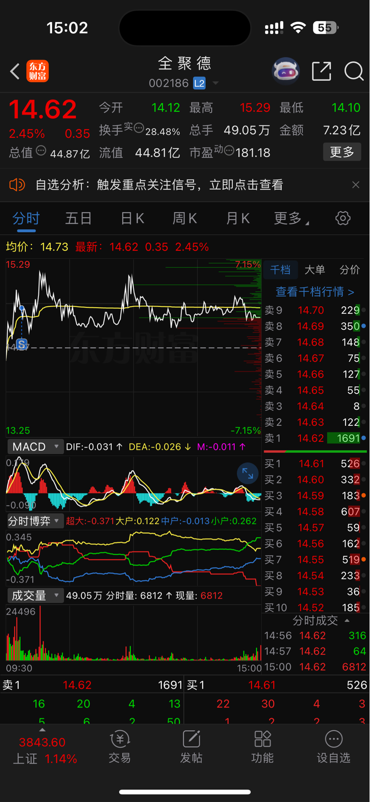
Task: Select 买4 price 14.58 row
Action: 315,512
